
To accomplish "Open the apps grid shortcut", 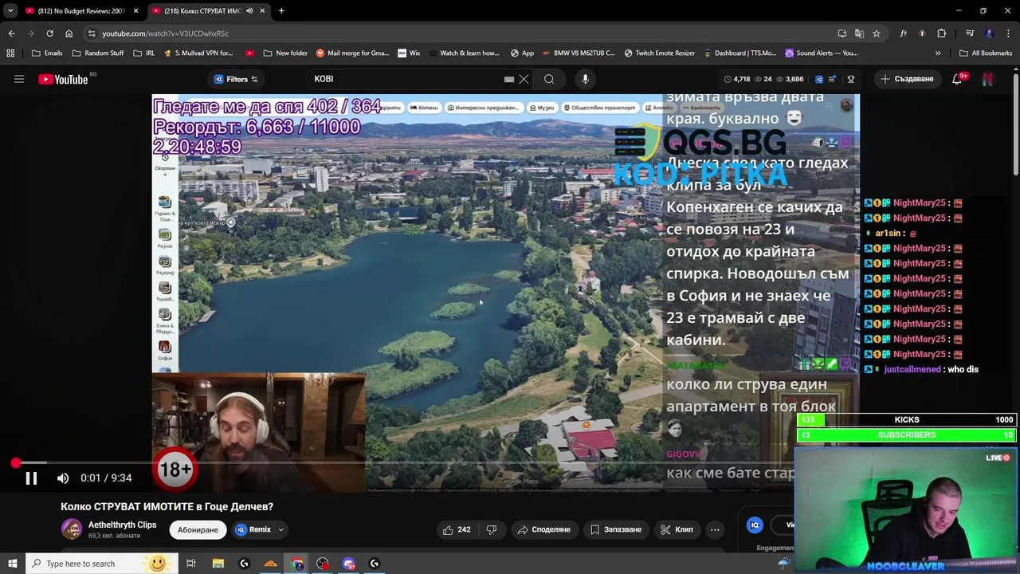I will [10, 53].
